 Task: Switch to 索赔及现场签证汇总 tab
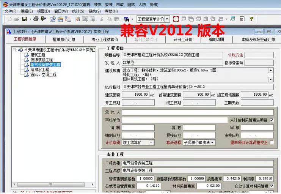(x=258, y=39)
